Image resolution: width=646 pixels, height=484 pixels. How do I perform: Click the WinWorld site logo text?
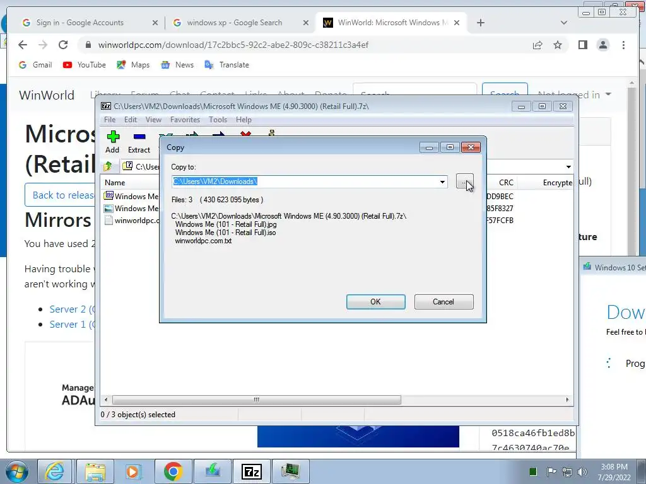point(47,95)
